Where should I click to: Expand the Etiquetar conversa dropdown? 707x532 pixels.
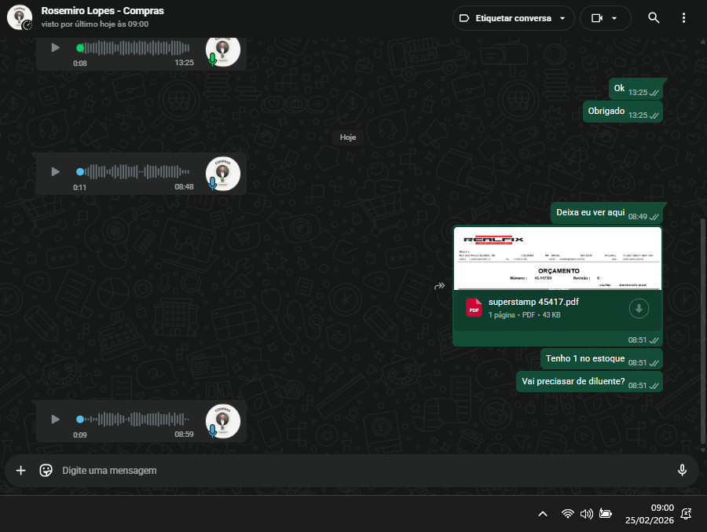(562, 18)
